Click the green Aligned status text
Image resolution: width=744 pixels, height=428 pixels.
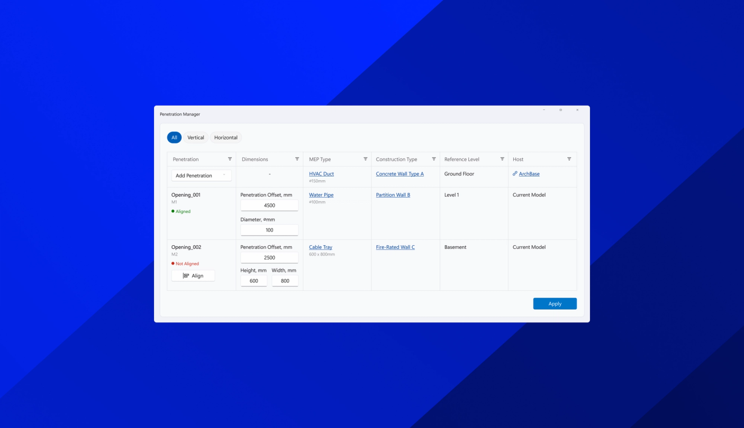coord(183,211)
